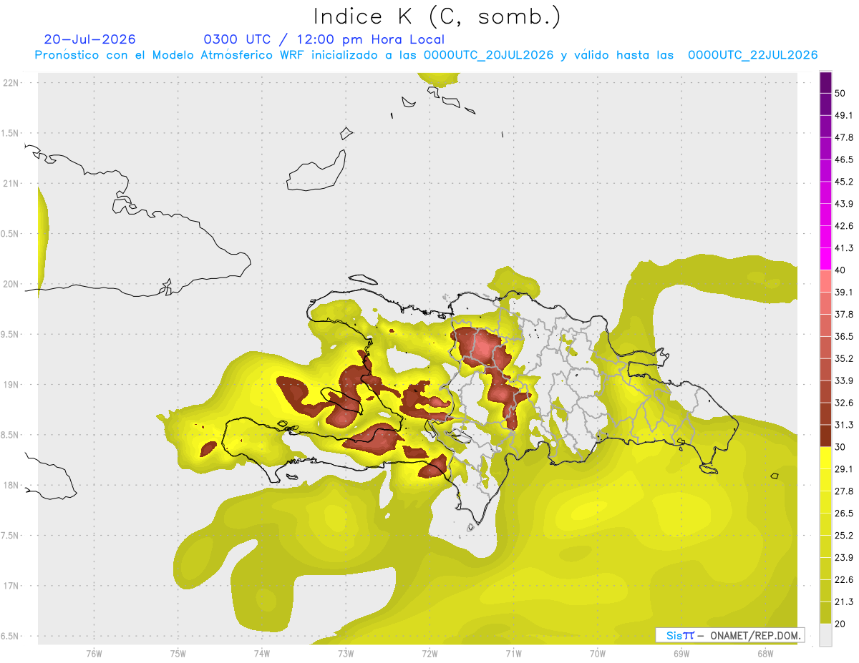Click the "19N" latitude axis label
859x663 pixels.
[x=11, y=384]
